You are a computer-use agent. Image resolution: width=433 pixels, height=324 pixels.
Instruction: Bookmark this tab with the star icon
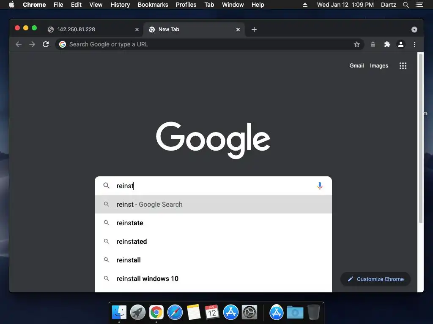coord(357,44)
